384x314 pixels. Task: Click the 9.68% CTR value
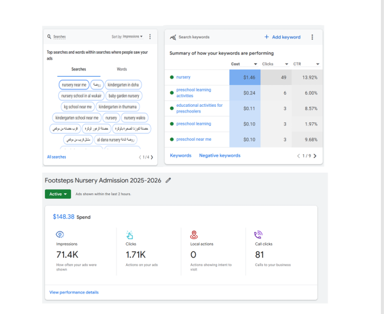(311, 139)
